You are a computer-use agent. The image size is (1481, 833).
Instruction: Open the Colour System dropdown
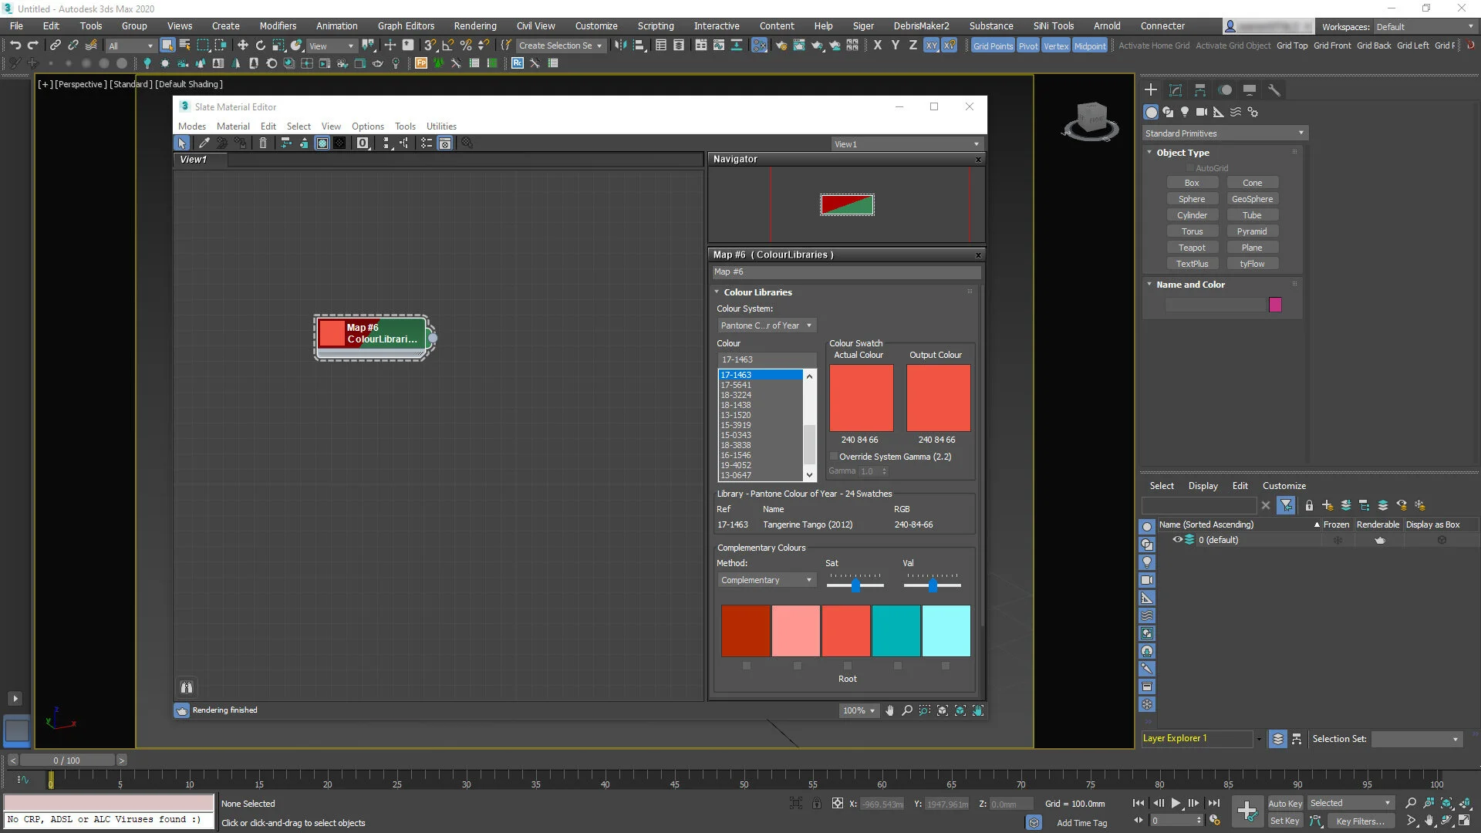click(766, 325)
